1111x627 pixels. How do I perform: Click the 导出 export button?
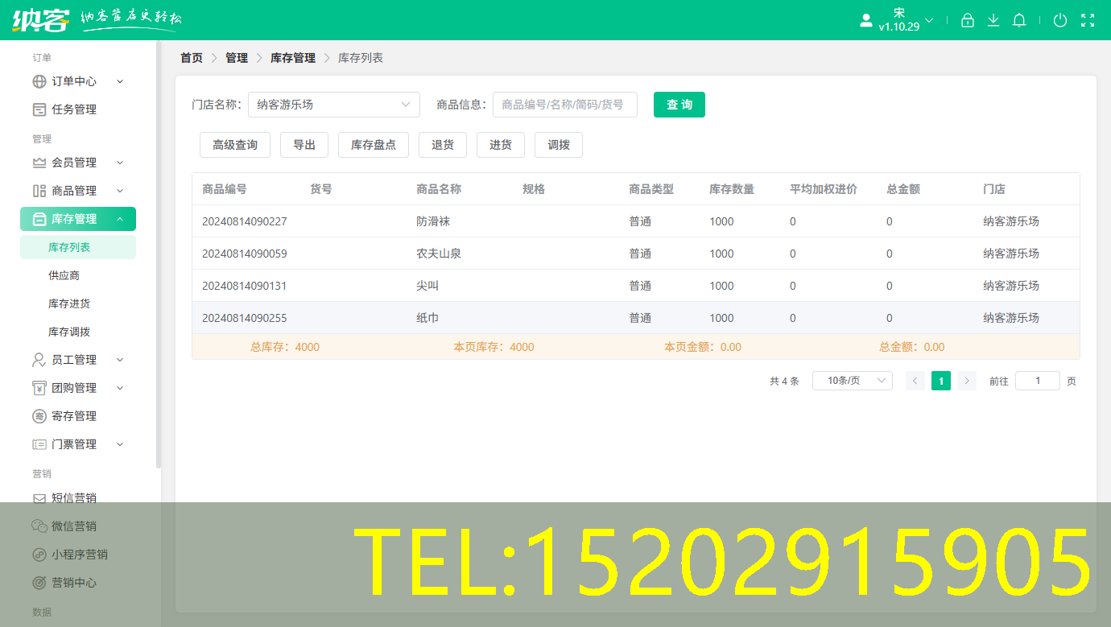tap(304, 145)
